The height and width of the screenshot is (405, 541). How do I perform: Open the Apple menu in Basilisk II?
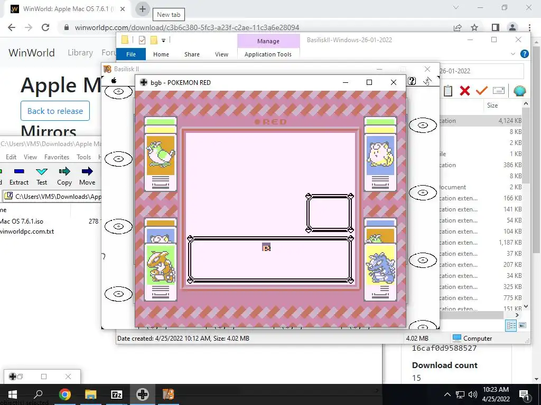[x=114, y=81]
